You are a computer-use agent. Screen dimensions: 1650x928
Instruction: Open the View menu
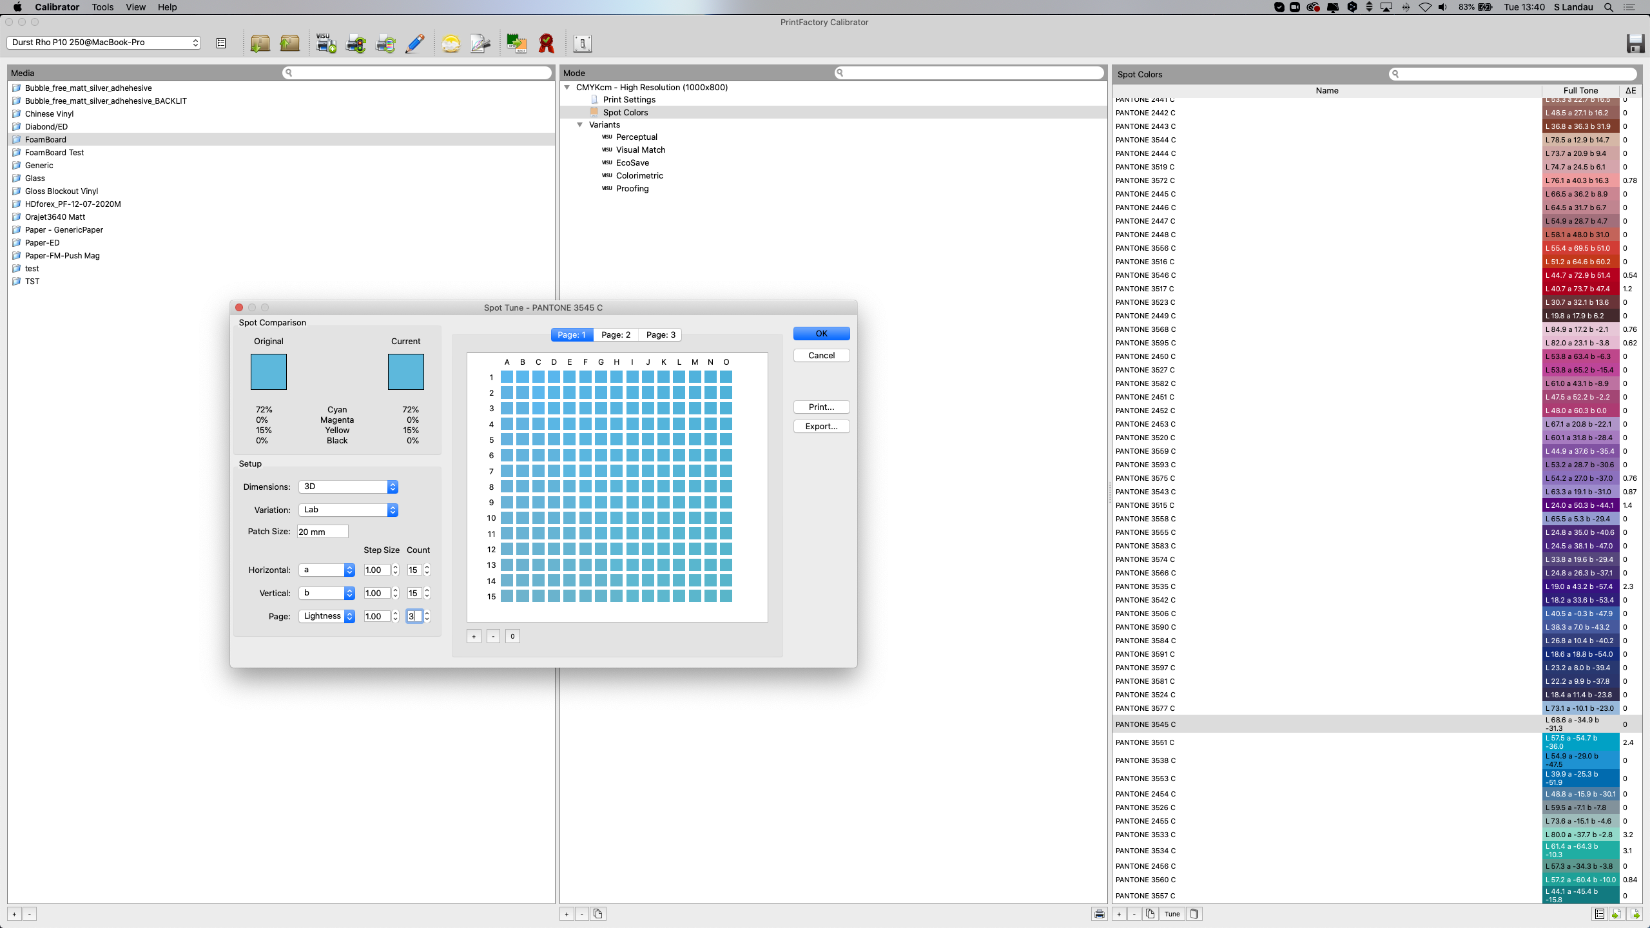[135, 7]
